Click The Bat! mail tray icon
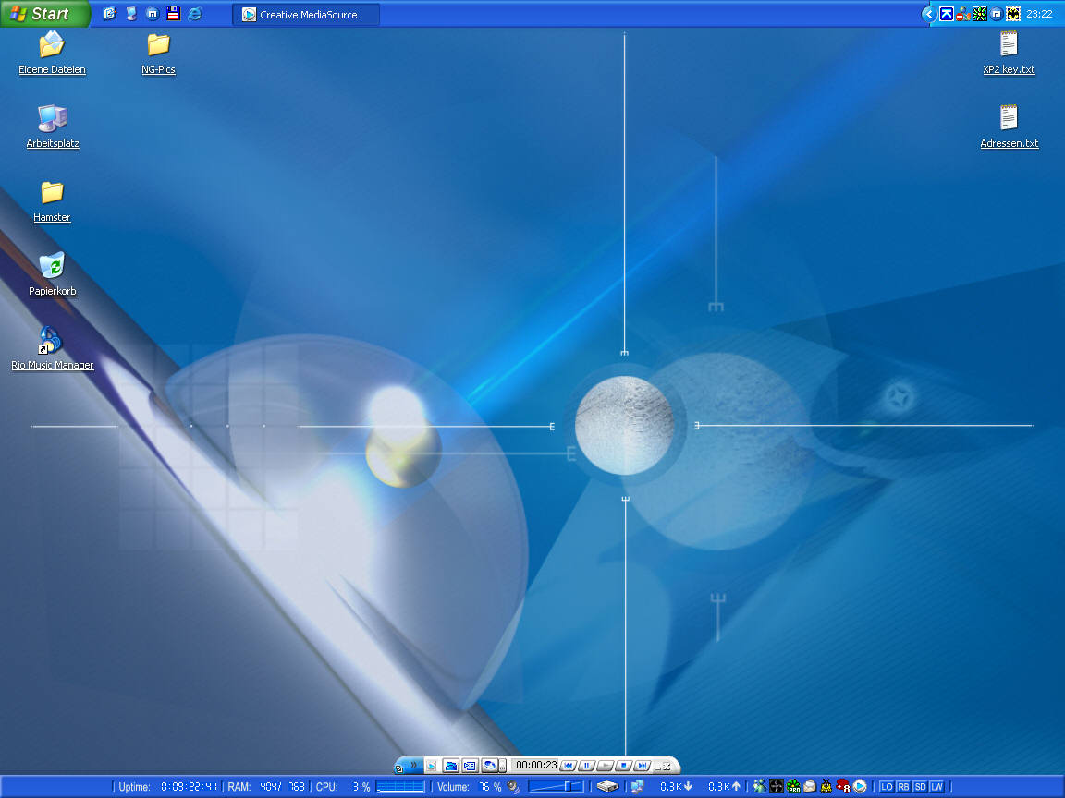This screenshot has height=798, width=1065. click(1013, 14)
